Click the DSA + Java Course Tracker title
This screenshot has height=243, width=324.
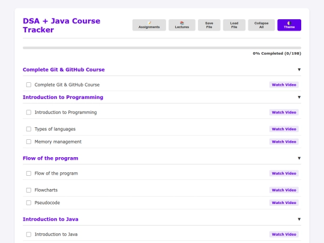pos(61,25)
